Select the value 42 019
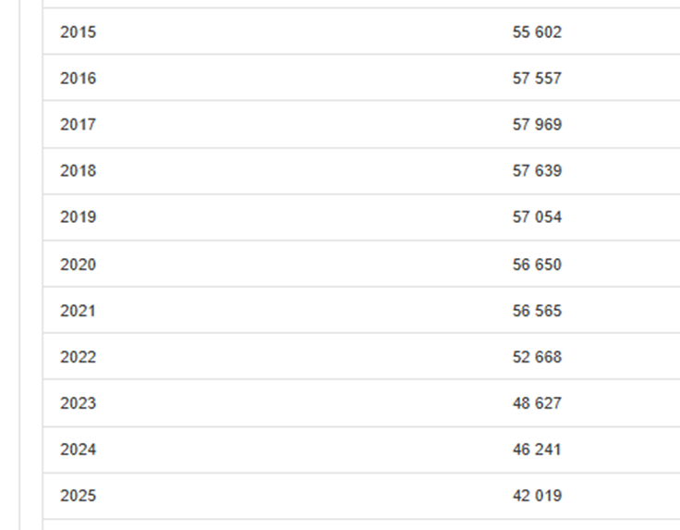680x530 pixels. click(x=537, y=496)
